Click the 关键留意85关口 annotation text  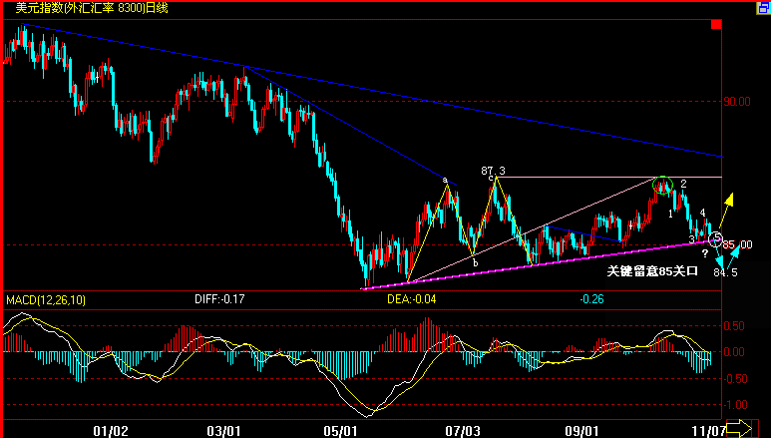pos(652,271)
